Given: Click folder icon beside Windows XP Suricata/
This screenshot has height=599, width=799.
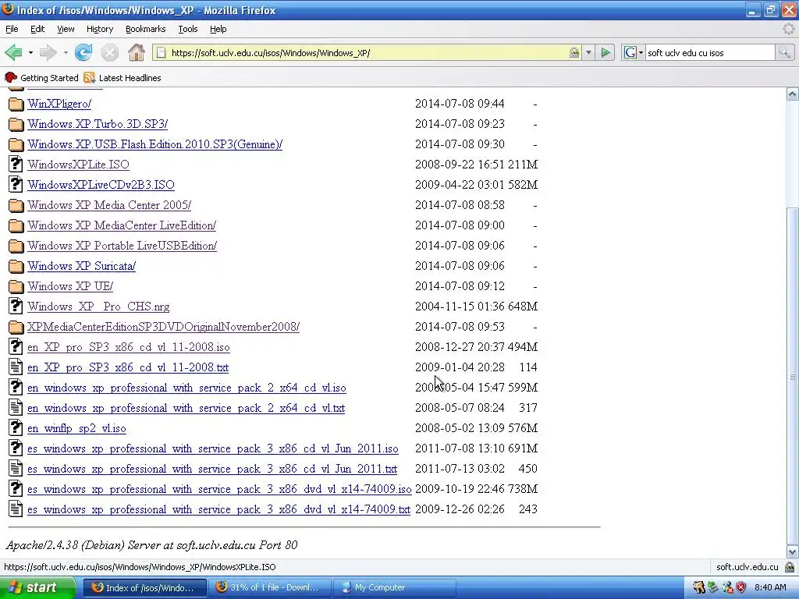Looking at the screenshot, I should (16, 267).
